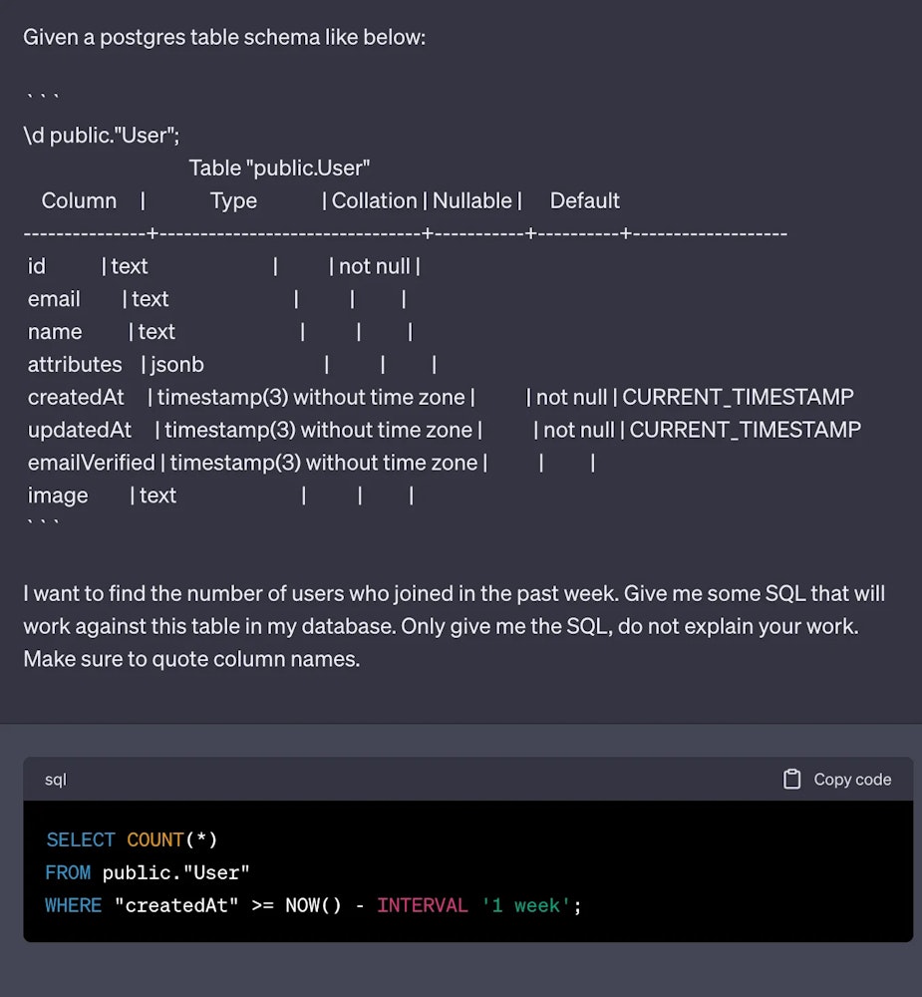Click the updatedAt column name
The image size is (922, 997).
[80, 430]
